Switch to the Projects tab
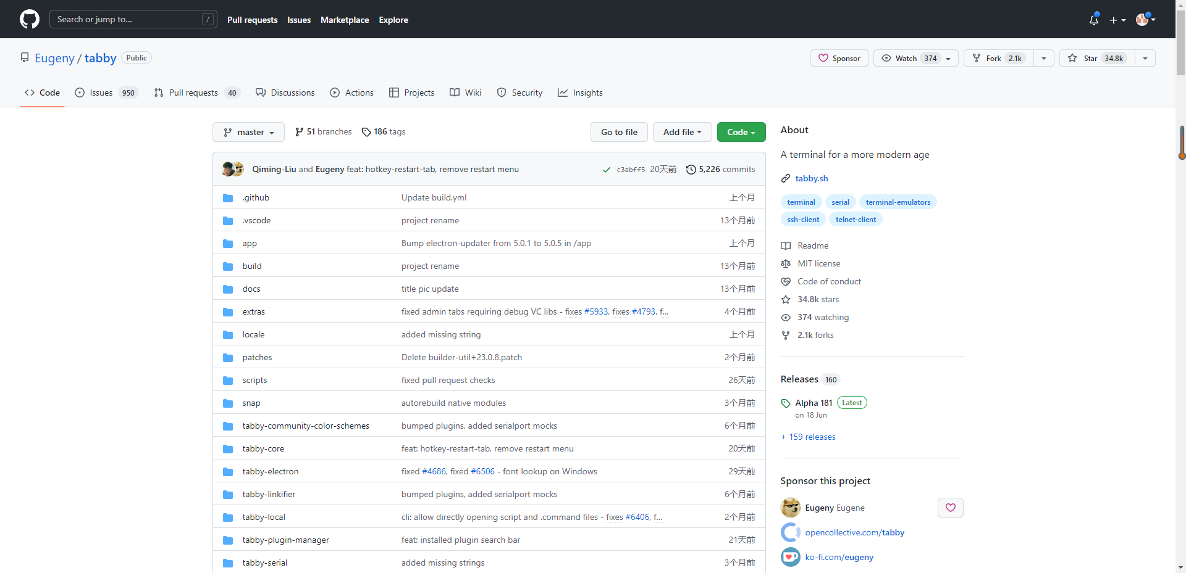Screen dimensions: 1186x573 [x=412, y=93]
